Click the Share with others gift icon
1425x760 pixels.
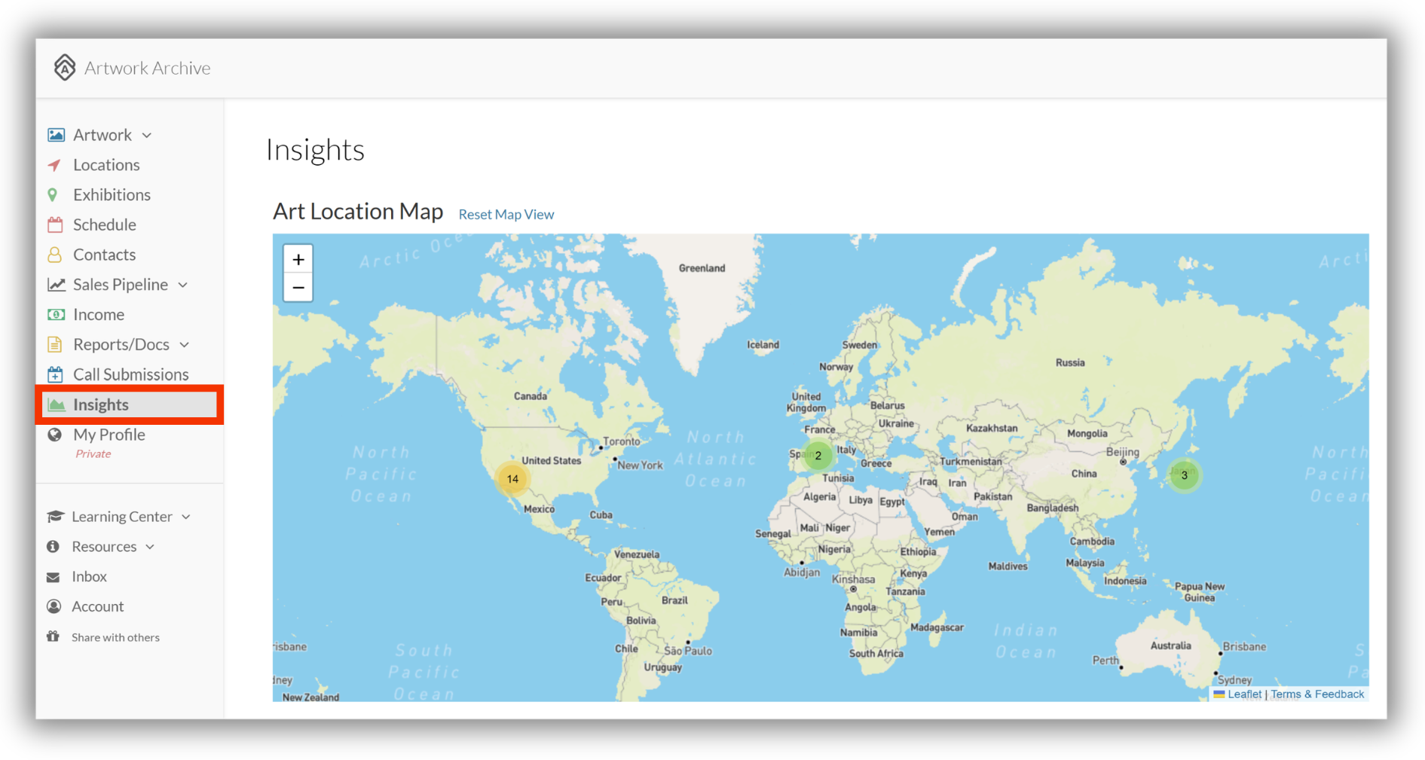pos(54,636)
